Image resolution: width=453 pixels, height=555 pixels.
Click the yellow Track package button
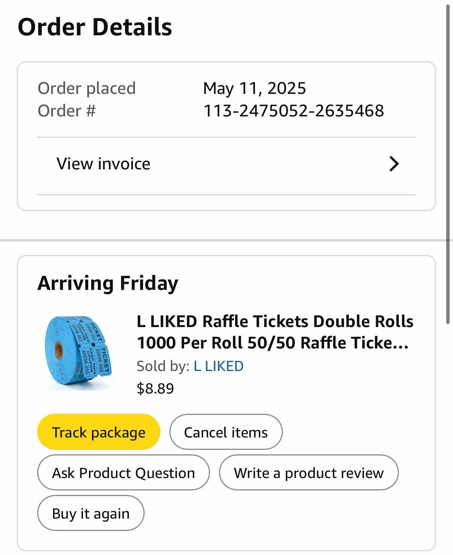(98, 432)
